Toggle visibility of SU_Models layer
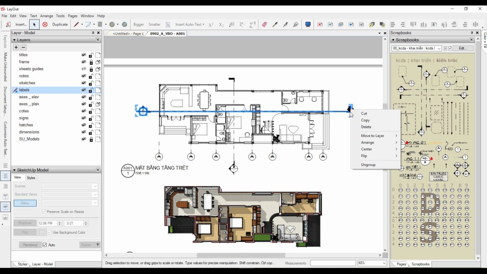The image size is (487, 274). pos(84,139)
